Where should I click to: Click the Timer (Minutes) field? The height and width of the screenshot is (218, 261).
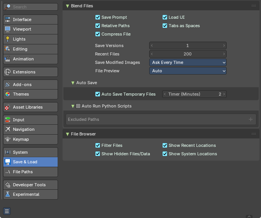pos(194,94)
